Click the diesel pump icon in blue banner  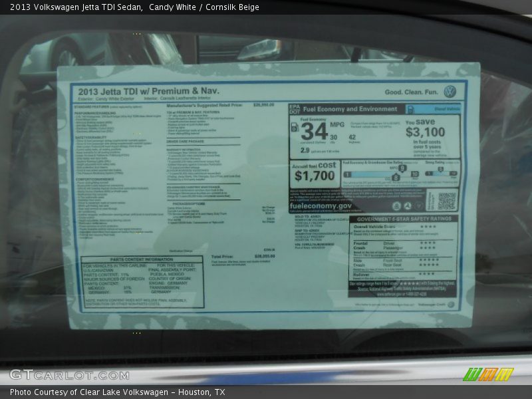pos(410,109)
